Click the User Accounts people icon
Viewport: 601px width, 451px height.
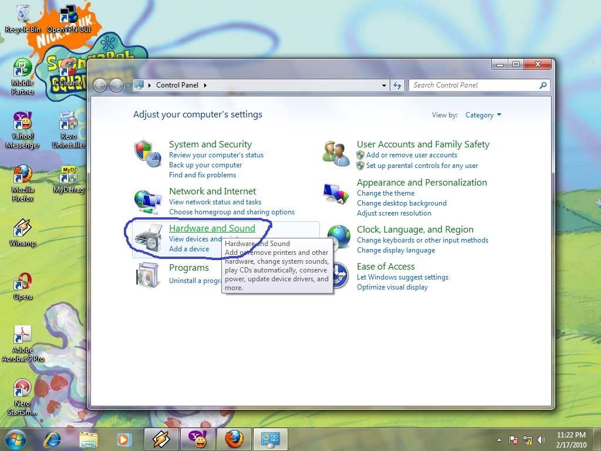point(336,153)
